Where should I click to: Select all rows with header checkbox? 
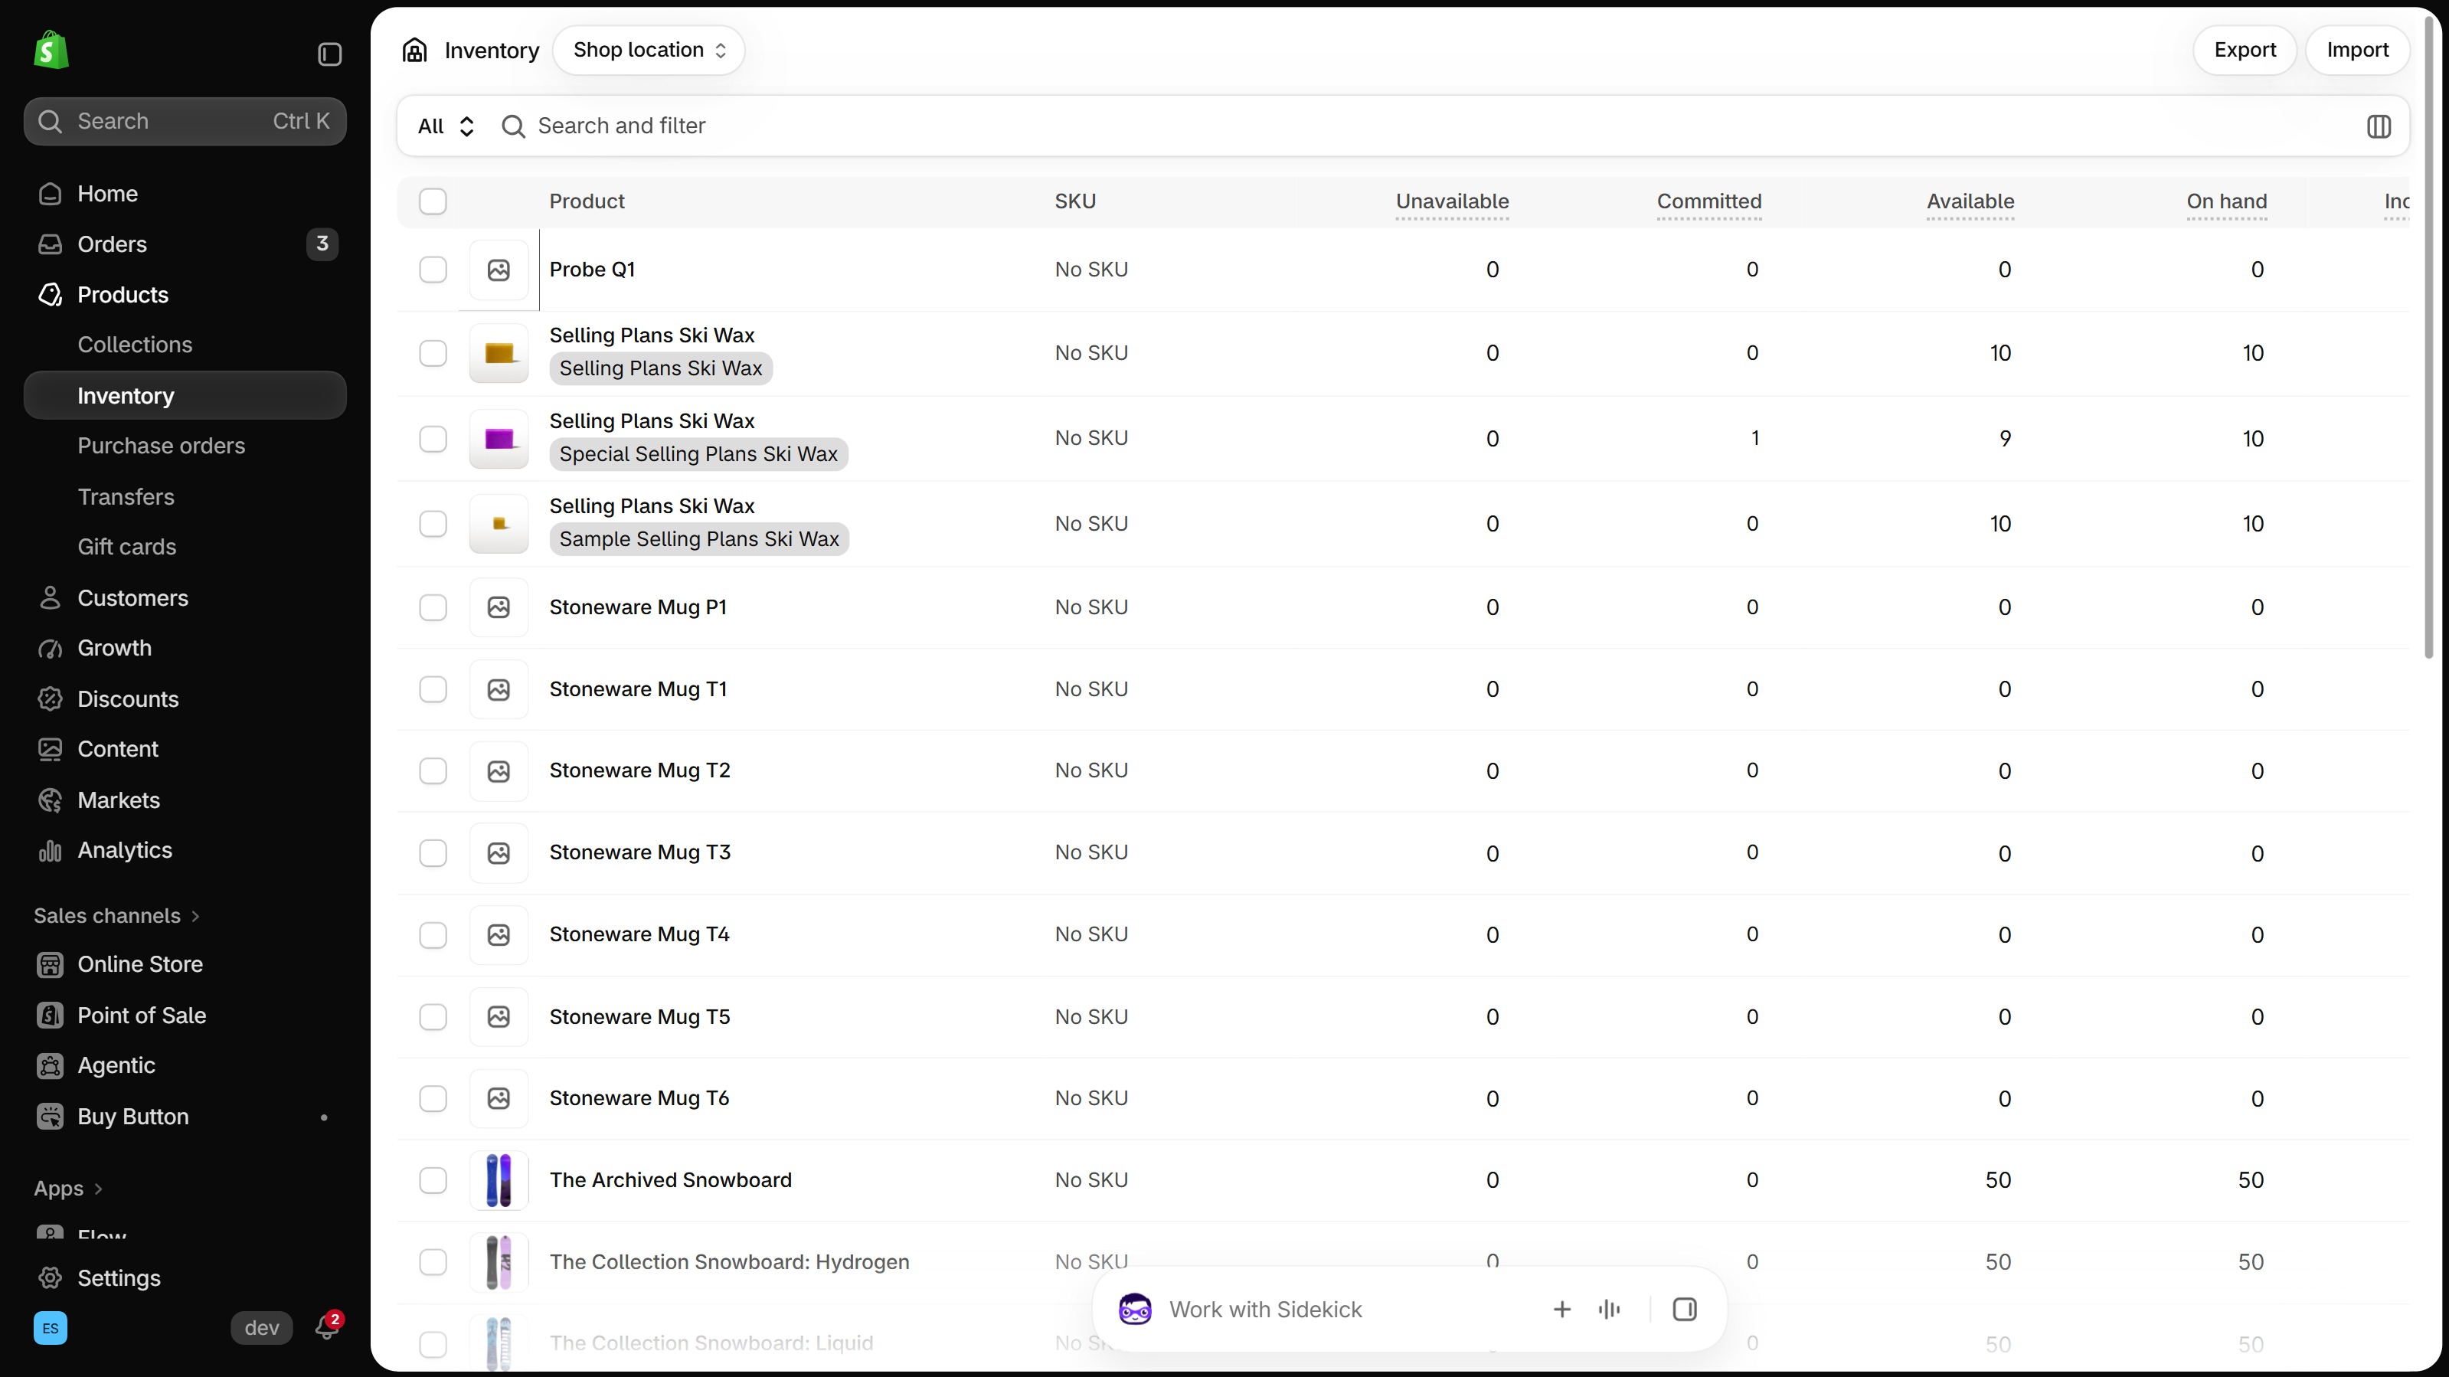433,201
